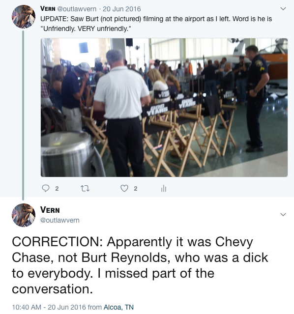This screenshot has height=314, width=294.
Task: Expand the update tweet's chevron options menu
Action: coord(283,9)
